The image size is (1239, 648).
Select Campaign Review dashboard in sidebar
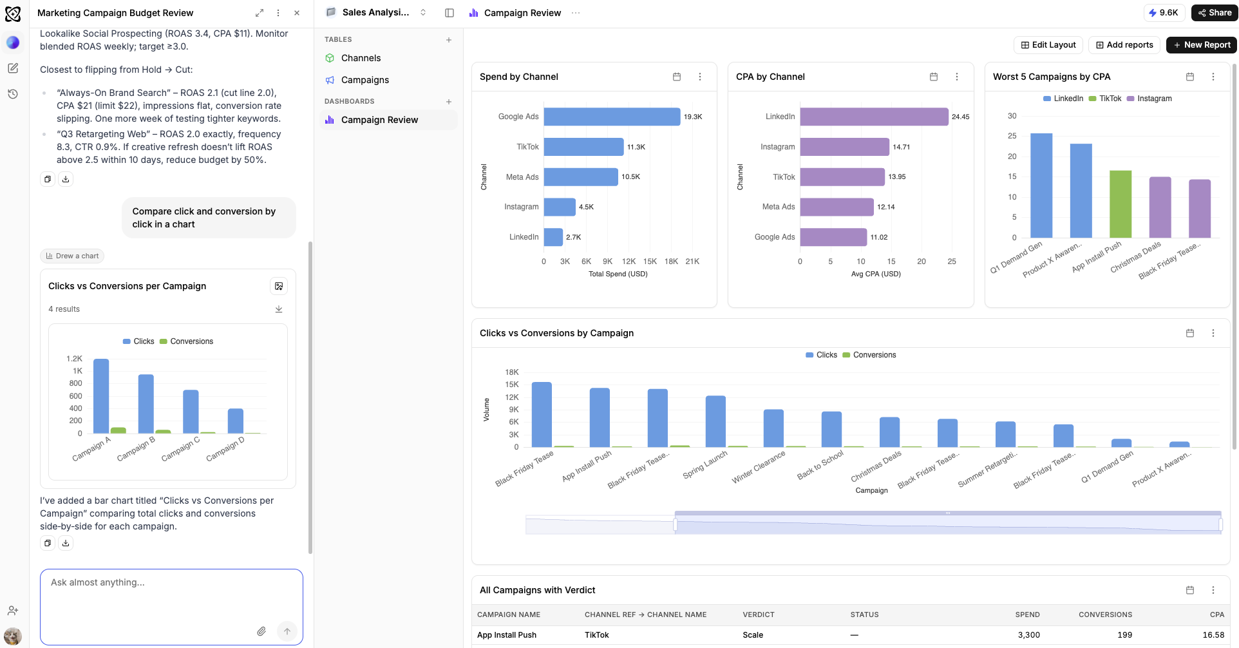pos(388,120)
